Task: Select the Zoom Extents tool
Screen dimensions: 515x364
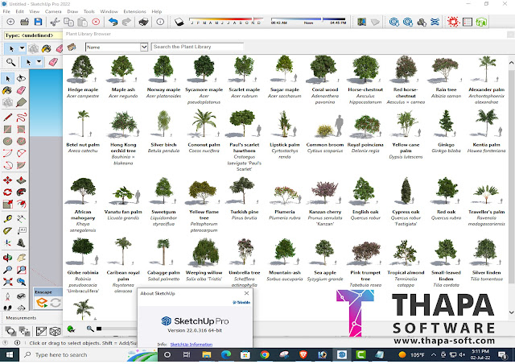Action: tap(8, 282)
